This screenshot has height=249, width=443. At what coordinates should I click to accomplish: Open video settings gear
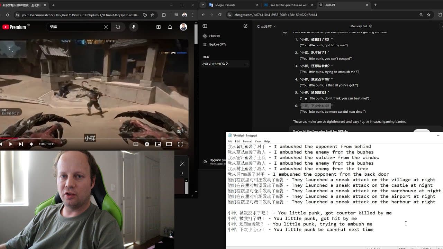147,144
